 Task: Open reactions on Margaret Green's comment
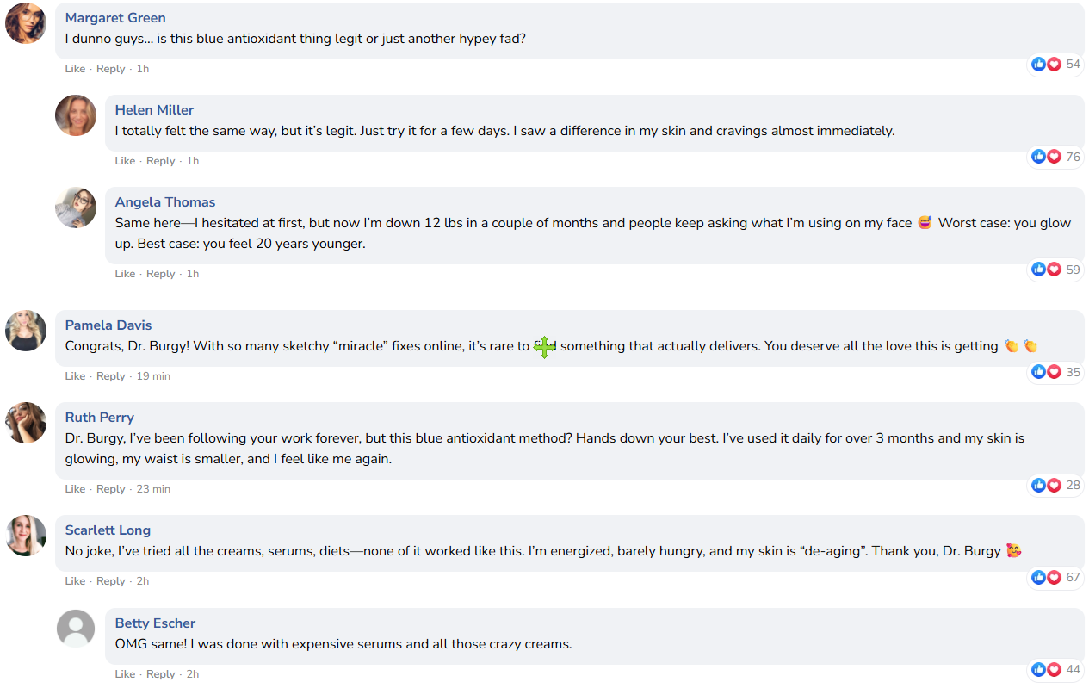point(1055,65)
